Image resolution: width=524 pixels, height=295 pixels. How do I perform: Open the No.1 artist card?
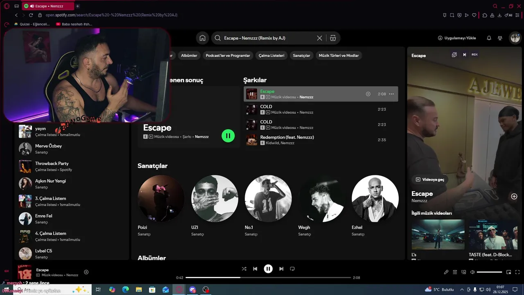click(268, 206)
